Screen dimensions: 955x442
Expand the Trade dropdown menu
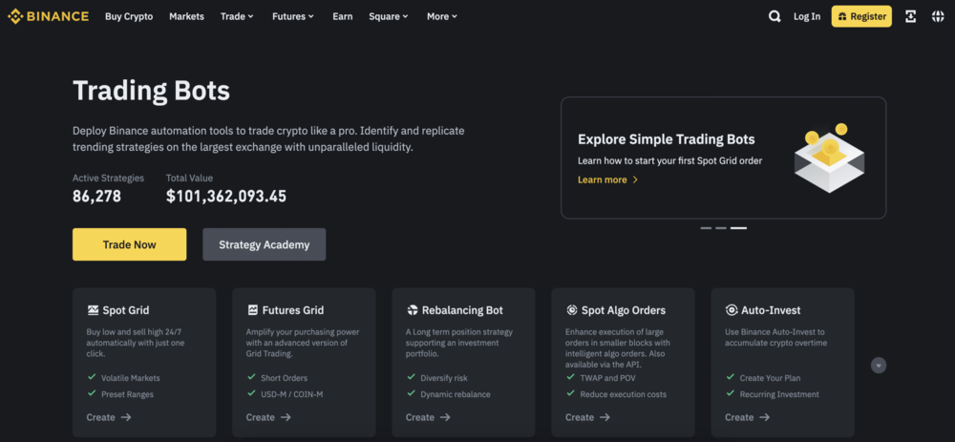(x=237, y=16)
